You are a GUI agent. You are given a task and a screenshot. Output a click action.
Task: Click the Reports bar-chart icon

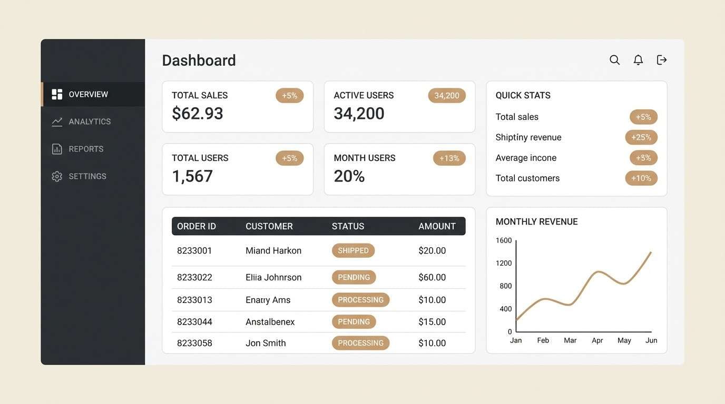[57, 148]
